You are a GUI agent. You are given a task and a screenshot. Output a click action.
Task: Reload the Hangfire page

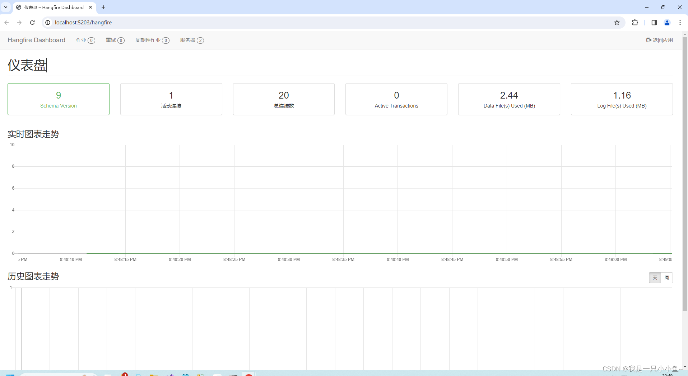[32, 23]
